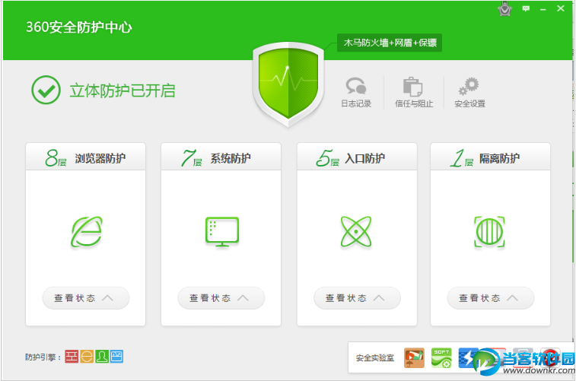Click the isolation protection sandbox icon

(489, 232)
